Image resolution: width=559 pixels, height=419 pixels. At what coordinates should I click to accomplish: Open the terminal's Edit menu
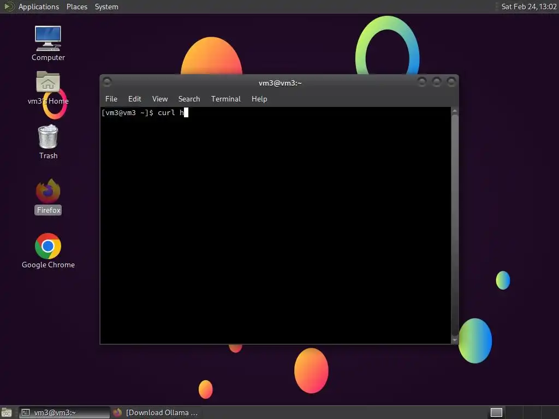[135, 99]
